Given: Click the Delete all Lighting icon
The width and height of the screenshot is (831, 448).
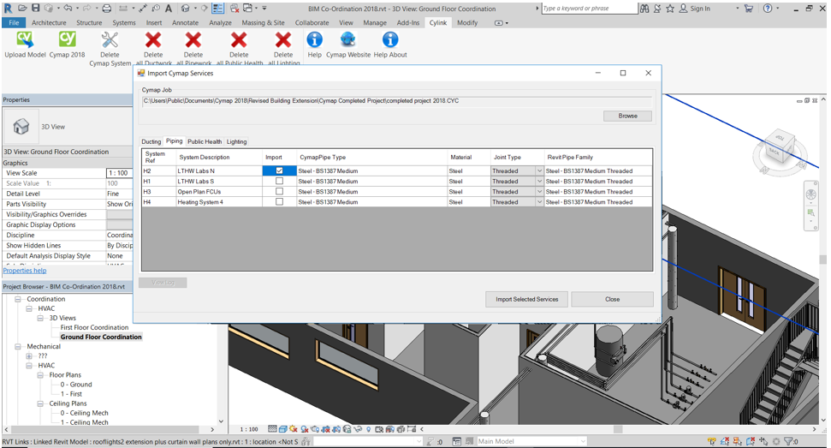Looking at the screenshot, I should 283,39.
